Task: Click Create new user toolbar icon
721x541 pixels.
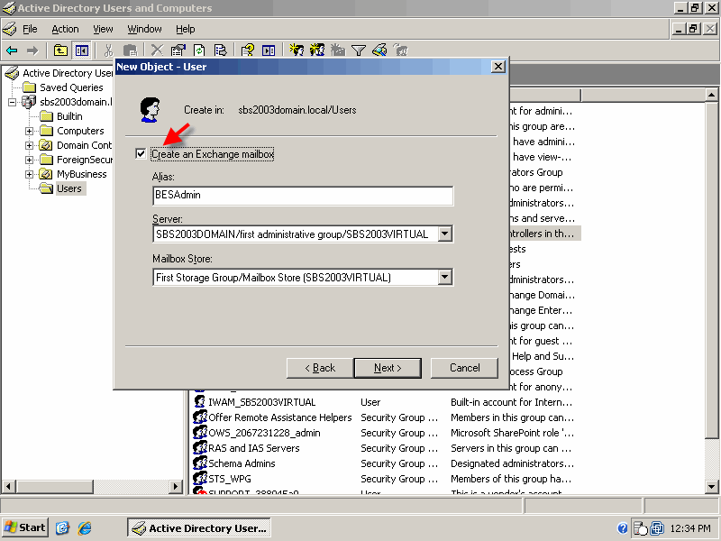Action: click(x=297, y=50)
